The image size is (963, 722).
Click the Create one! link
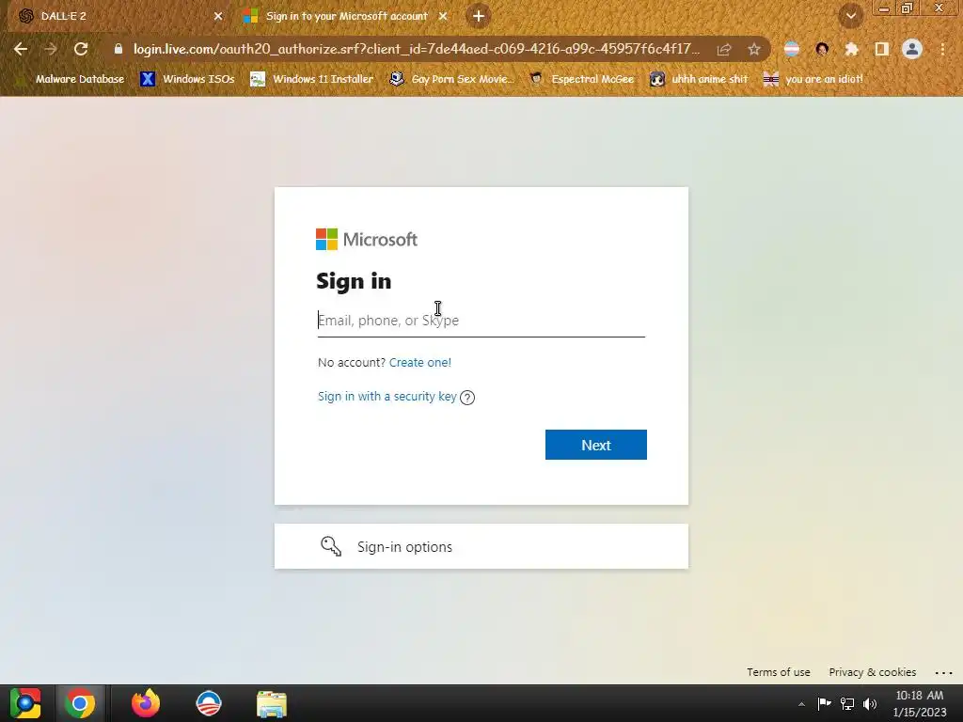420,362
